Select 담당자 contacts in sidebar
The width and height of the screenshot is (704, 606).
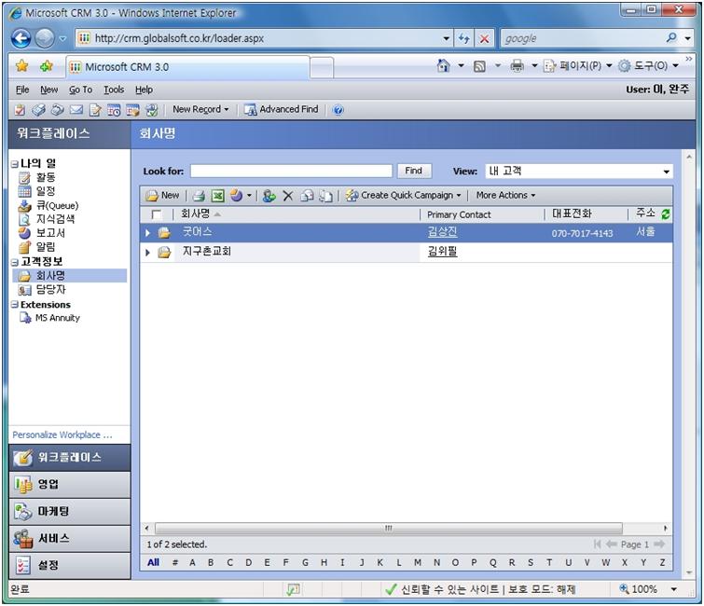[x=50, y=290]
